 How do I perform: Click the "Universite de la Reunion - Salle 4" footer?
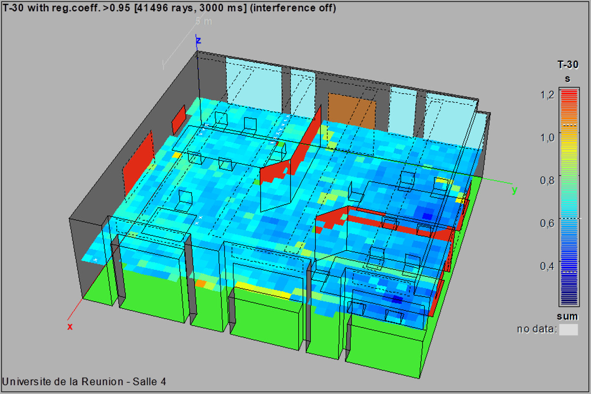click(x=84, y=381)
